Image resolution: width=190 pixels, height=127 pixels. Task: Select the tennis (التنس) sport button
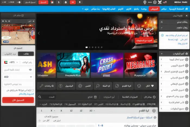[x=84, y=86]
